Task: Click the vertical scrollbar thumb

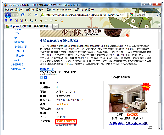Action: [160, 76]
